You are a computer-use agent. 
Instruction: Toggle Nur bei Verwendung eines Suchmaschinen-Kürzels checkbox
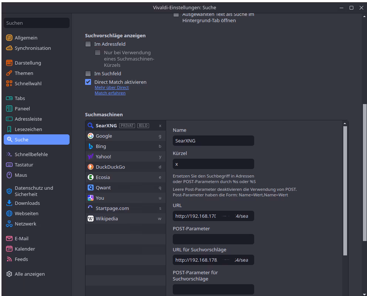click(98, 52)
